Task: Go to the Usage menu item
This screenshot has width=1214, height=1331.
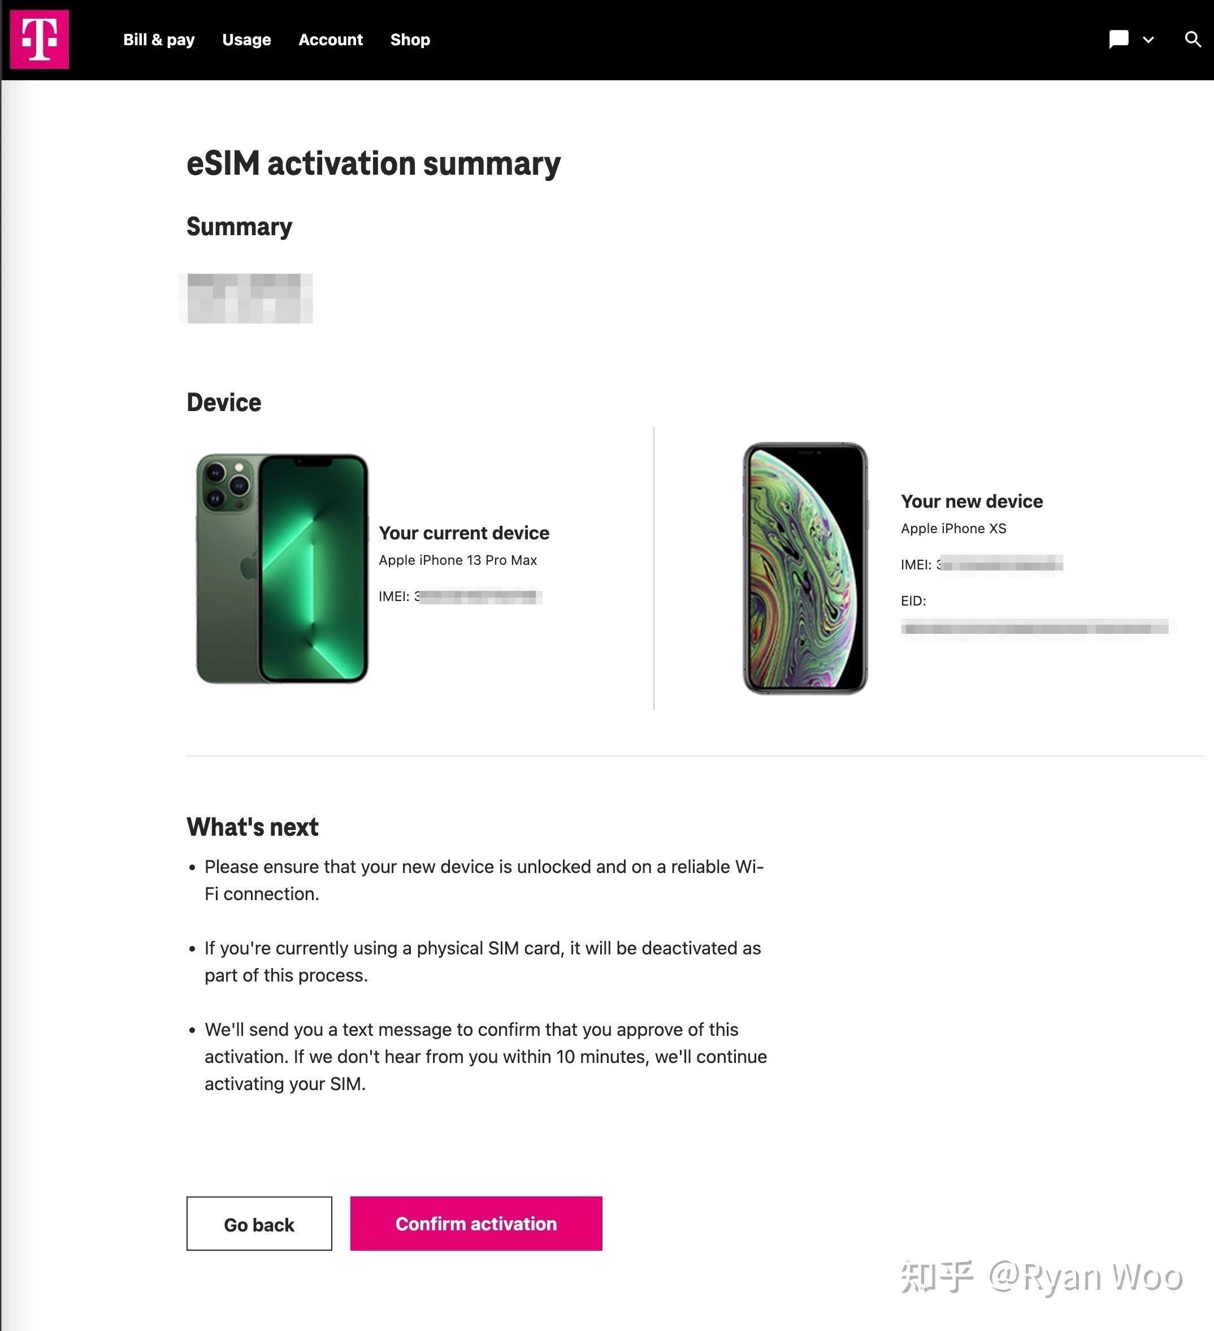Action: pos(247,40)
